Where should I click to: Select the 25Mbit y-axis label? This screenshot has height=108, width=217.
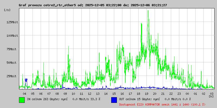click(11, 76)
